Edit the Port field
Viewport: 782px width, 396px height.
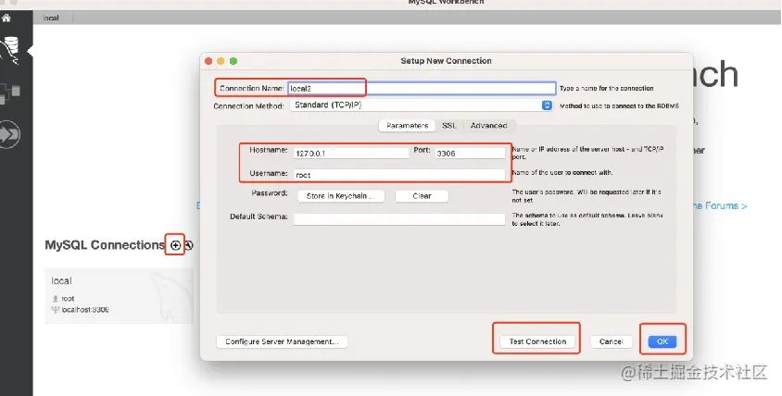click(x=470, y=154)
